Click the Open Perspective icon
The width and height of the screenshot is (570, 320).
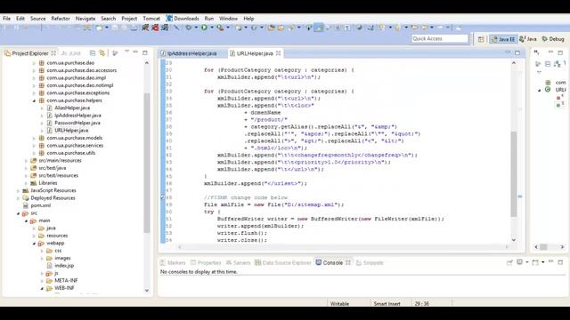click(x=481, y=39)
